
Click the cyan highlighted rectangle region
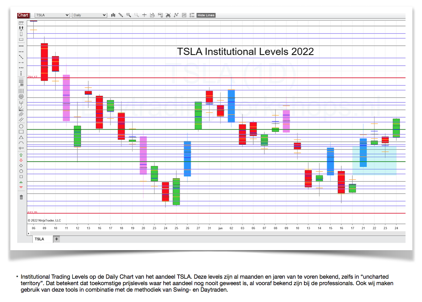tap(374, 161)
